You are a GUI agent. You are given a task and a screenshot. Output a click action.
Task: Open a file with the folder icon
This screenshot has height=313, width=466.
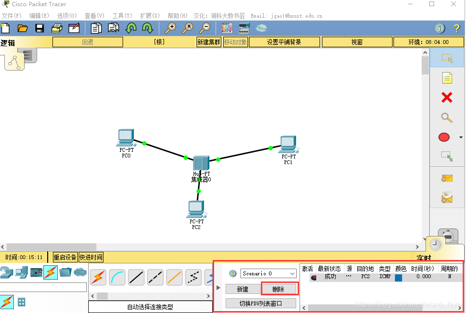pos(22,28)
